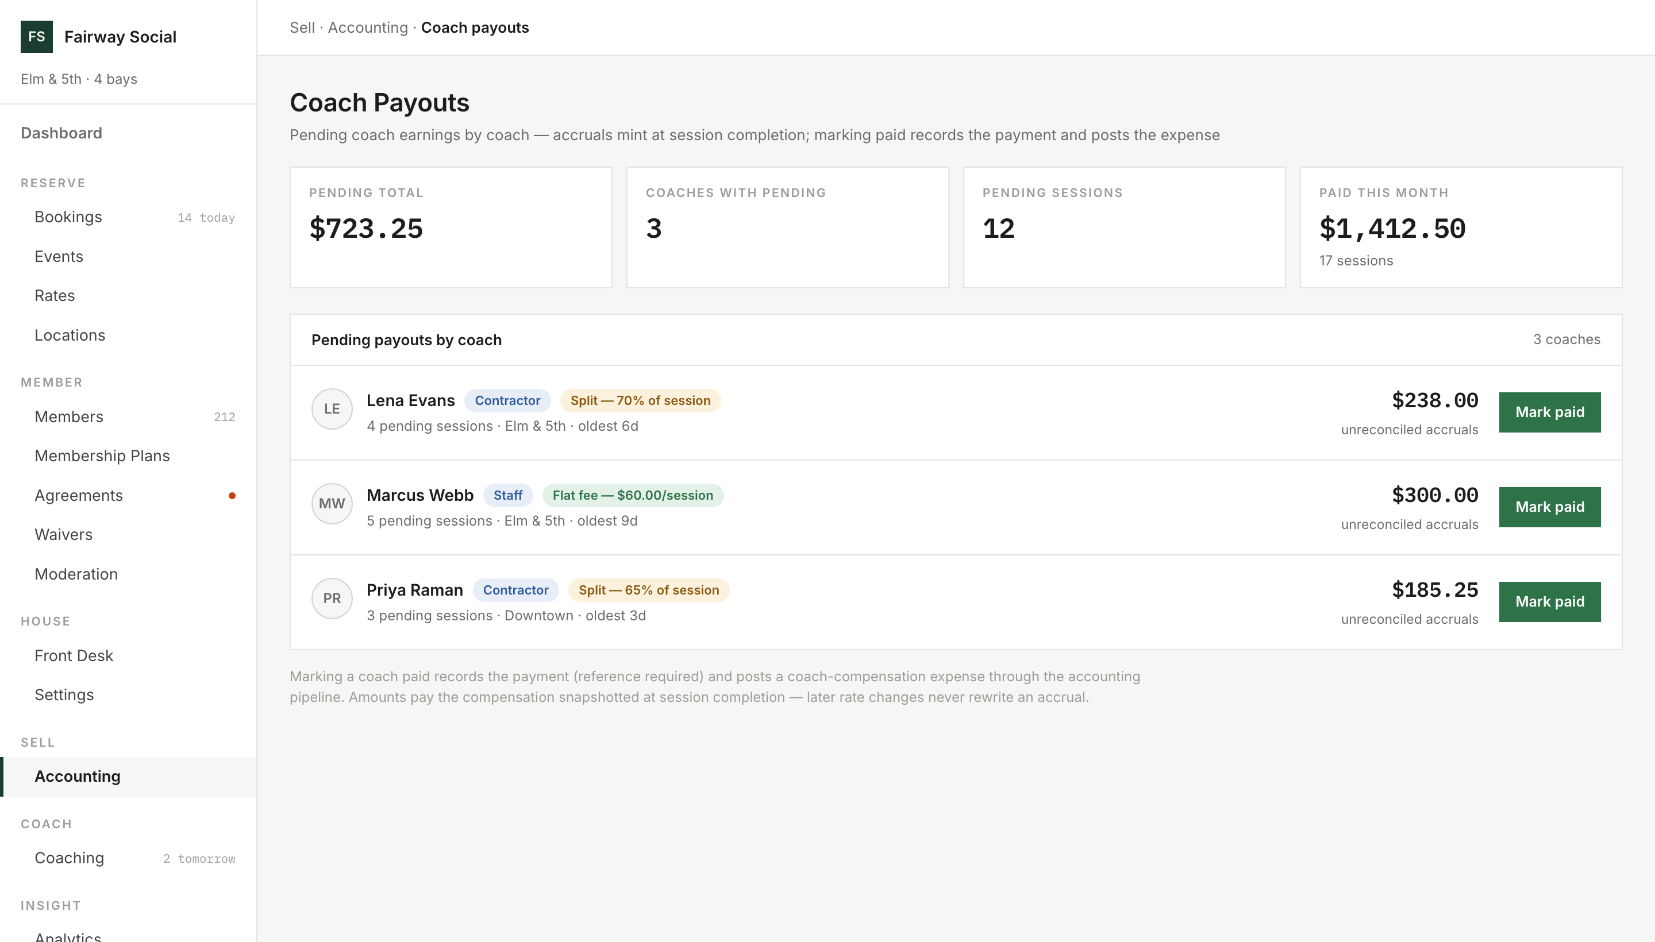Click Lena Evans' Contractor badge
Viewport: 1655px width, 942px height.
point(507,400)
